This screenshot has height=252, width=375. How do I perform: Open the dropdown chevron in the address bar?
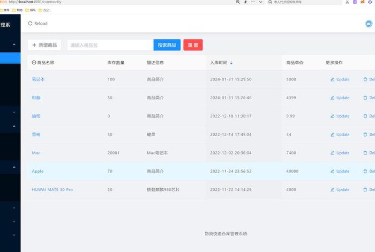pos(260,2)
